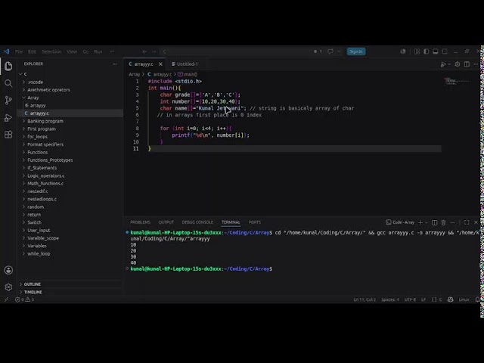Toggle the Secondary Side Bar
This screenshot has width=484, height=363.
[445, 51]
